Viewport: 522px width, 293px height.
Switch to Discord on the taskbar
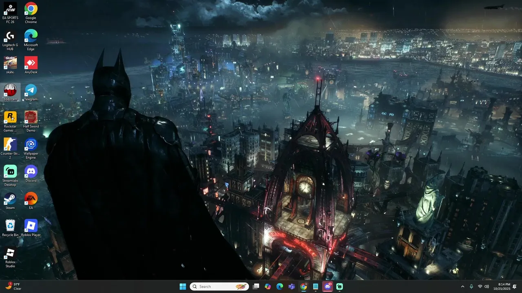click(327, 286)
